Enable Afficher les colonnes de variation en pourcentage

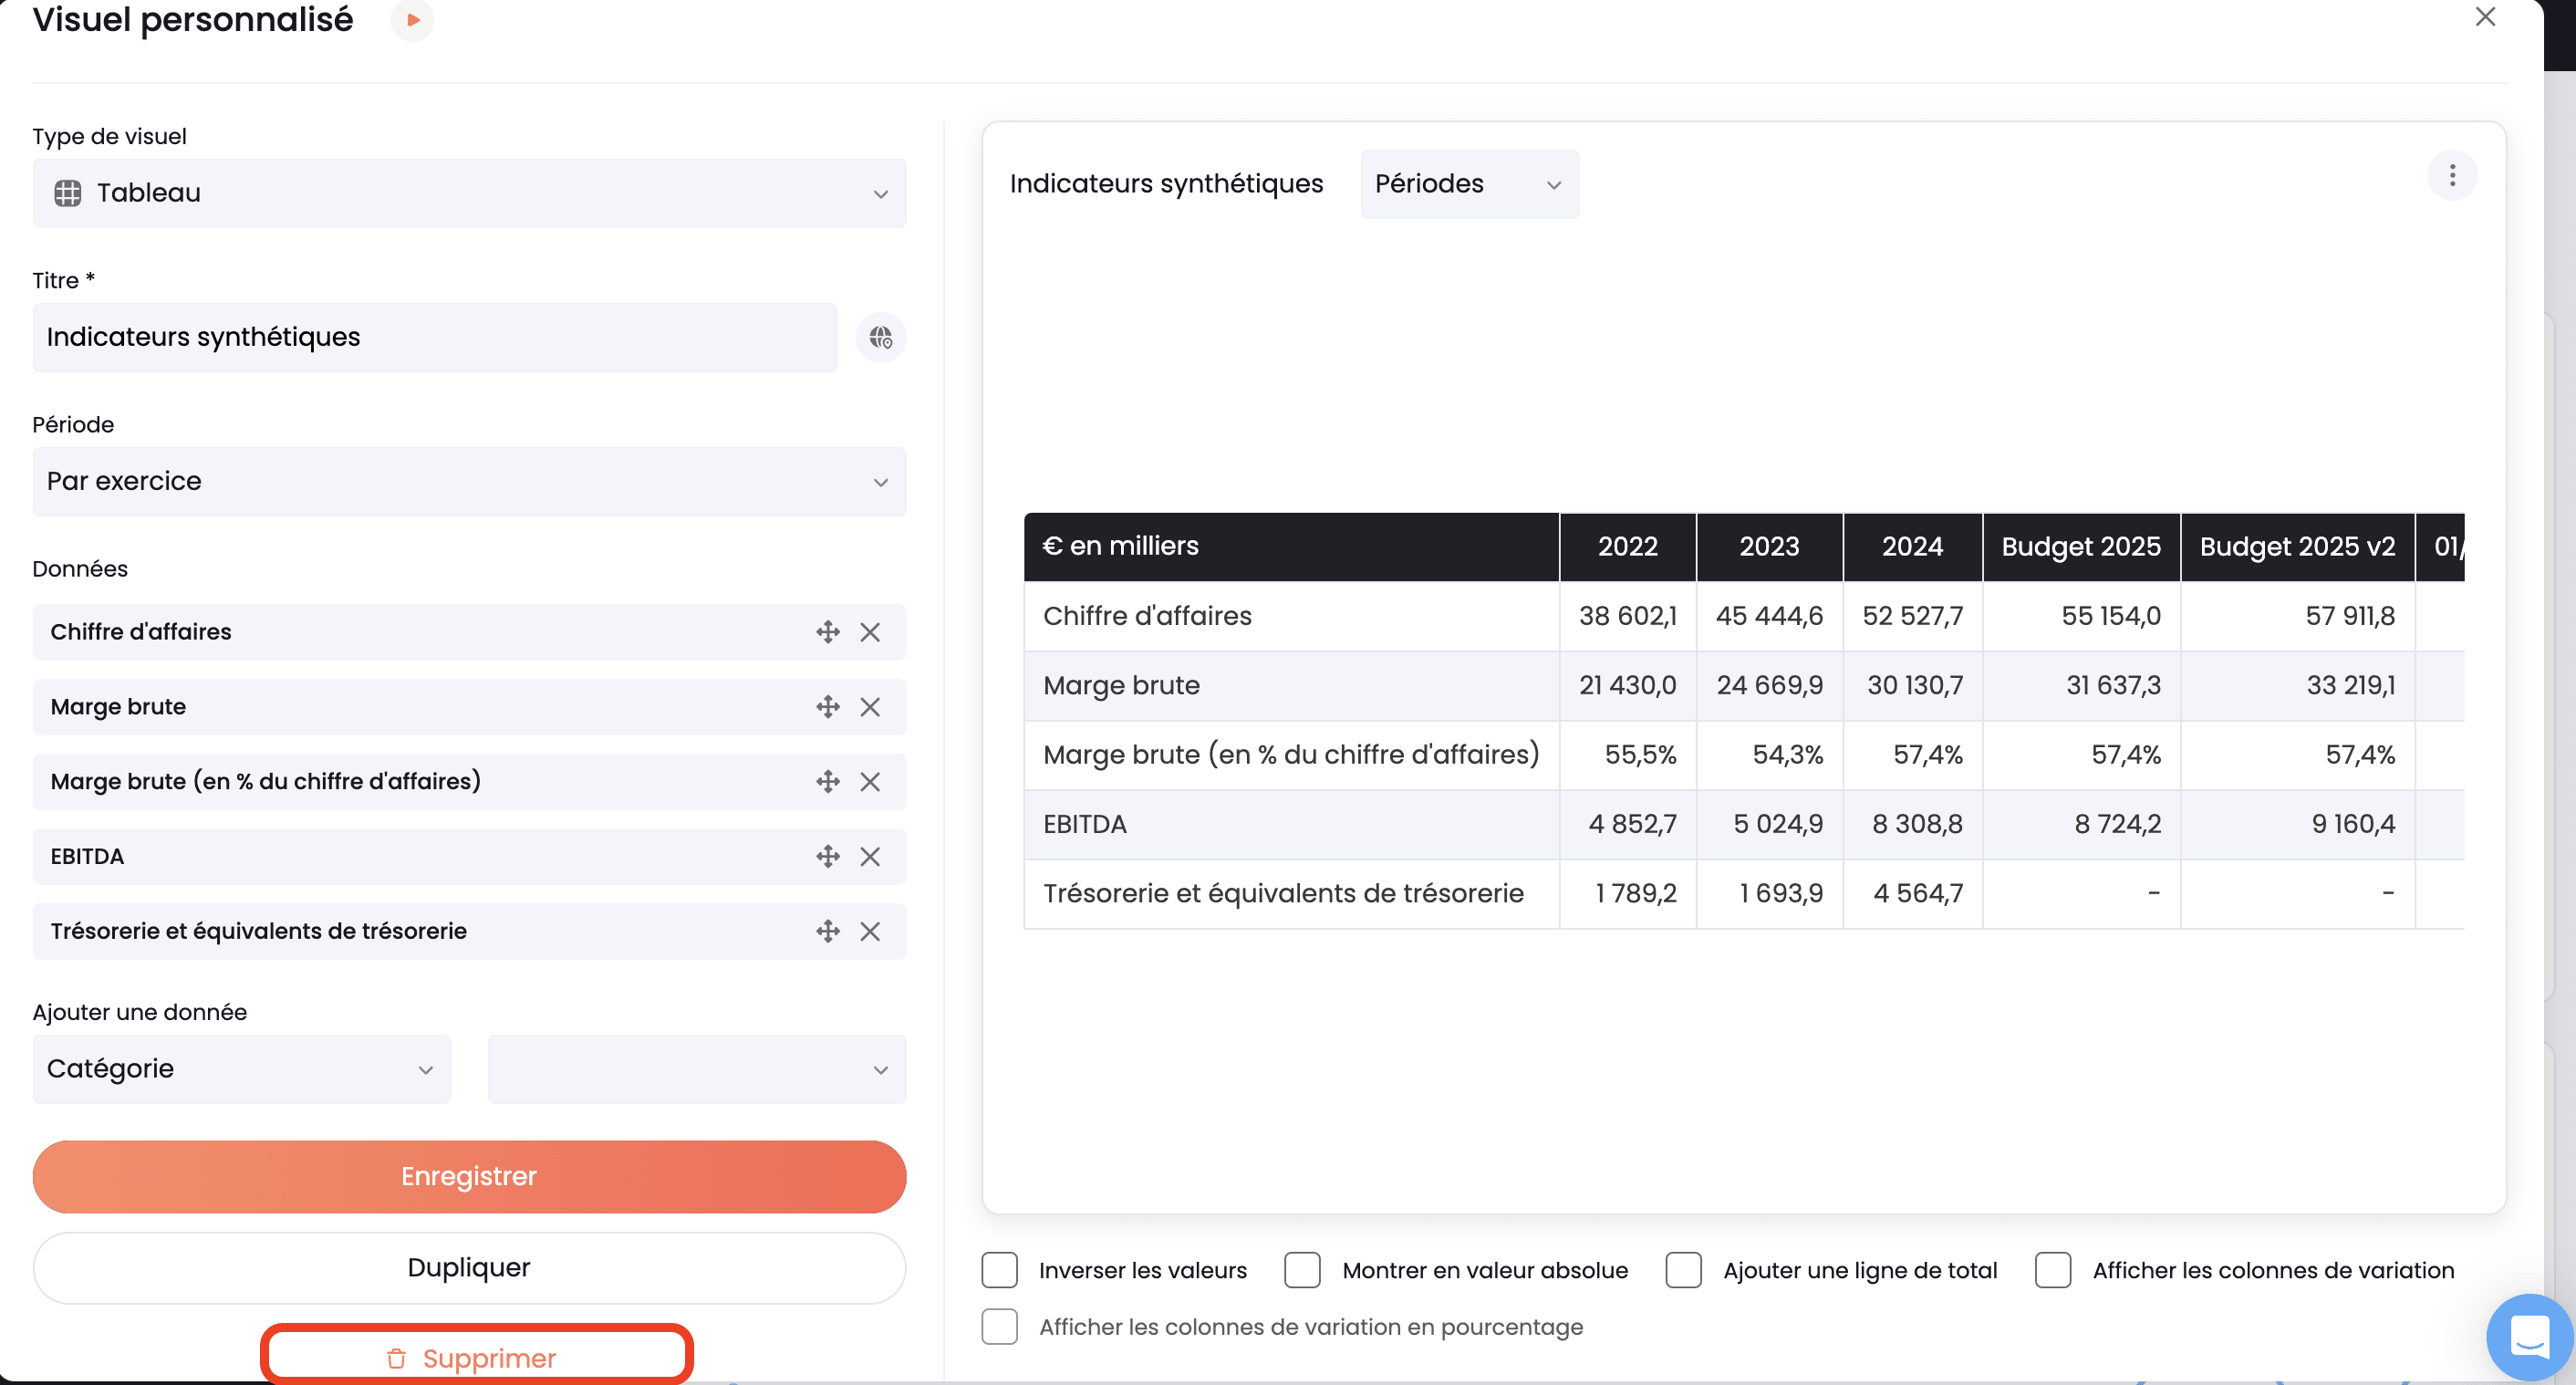(x=999, y=1327)
